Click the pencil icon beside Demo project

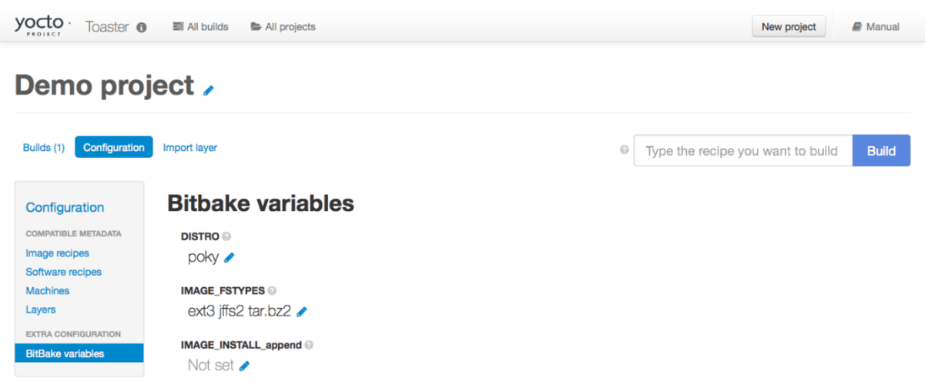(209, 91)
